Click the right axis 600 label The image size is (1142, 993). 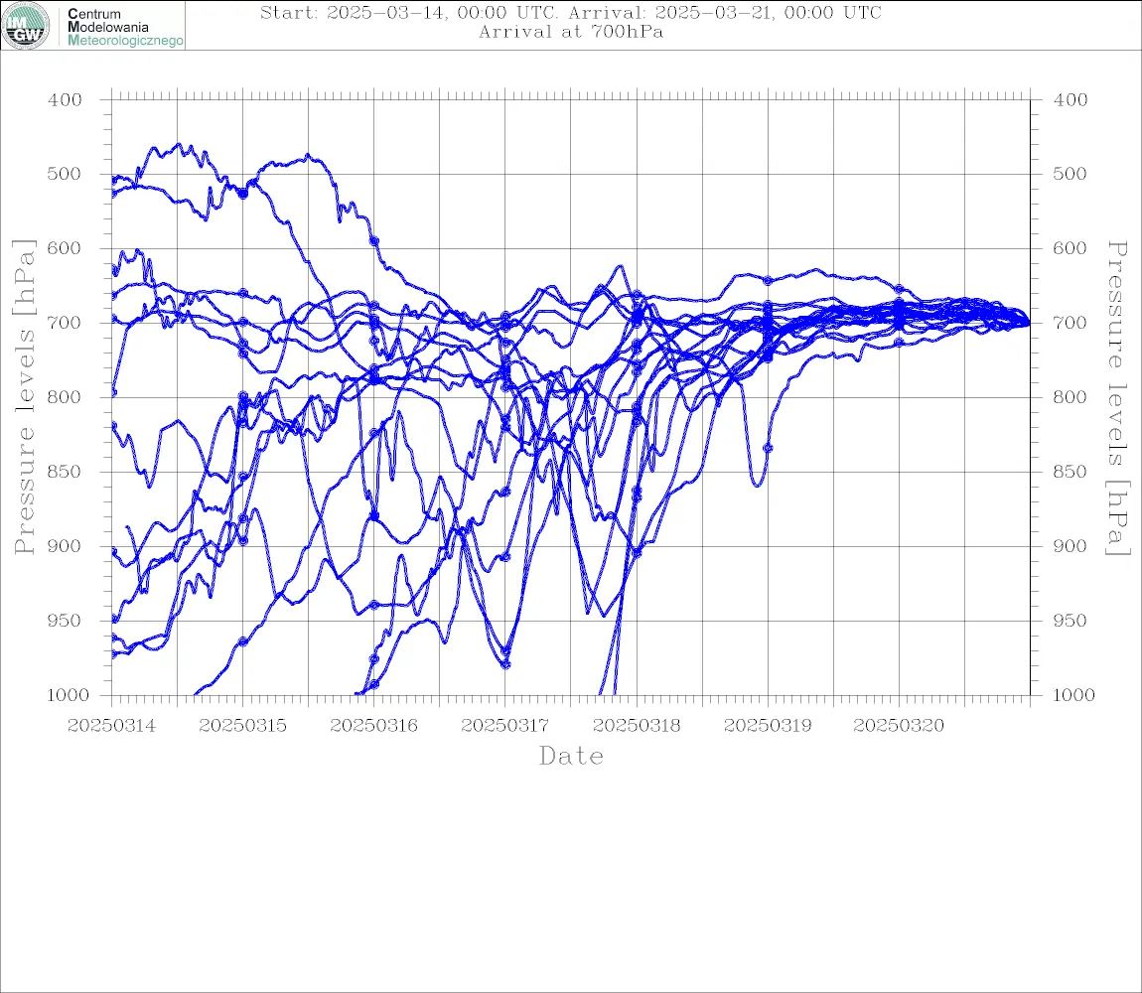[x=1071, y=248]
